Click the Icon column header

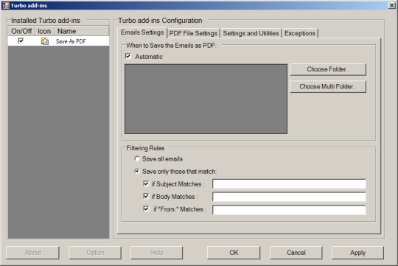click(x=44, y=31)
